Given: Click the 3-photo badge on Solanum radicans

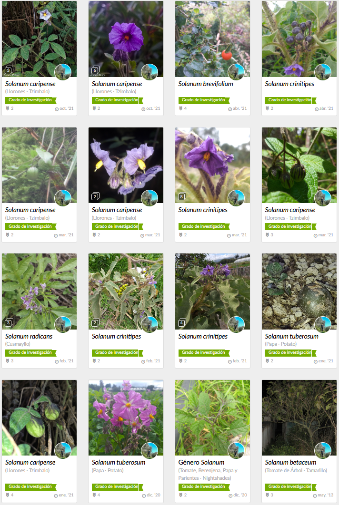Looking at the screenshot, I should click(9, 323).
